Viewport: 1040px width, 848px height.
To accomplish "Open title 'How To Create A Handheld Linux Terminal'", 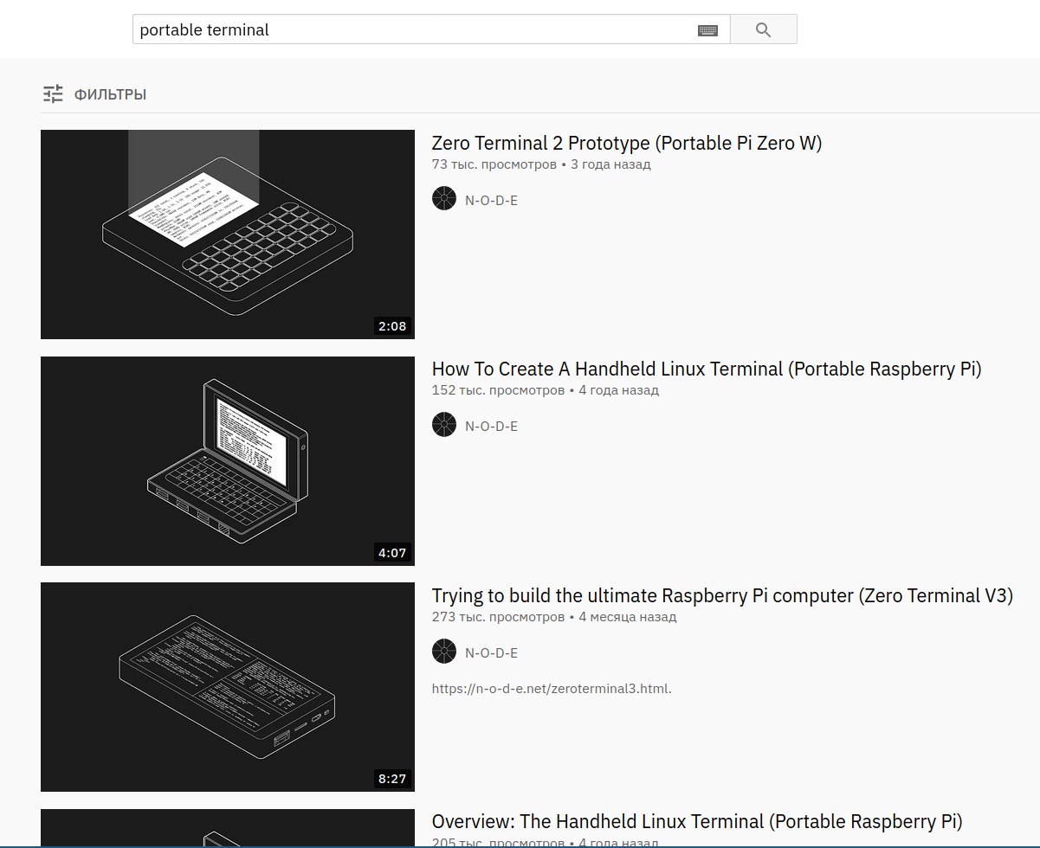I will tap(707, 369).
